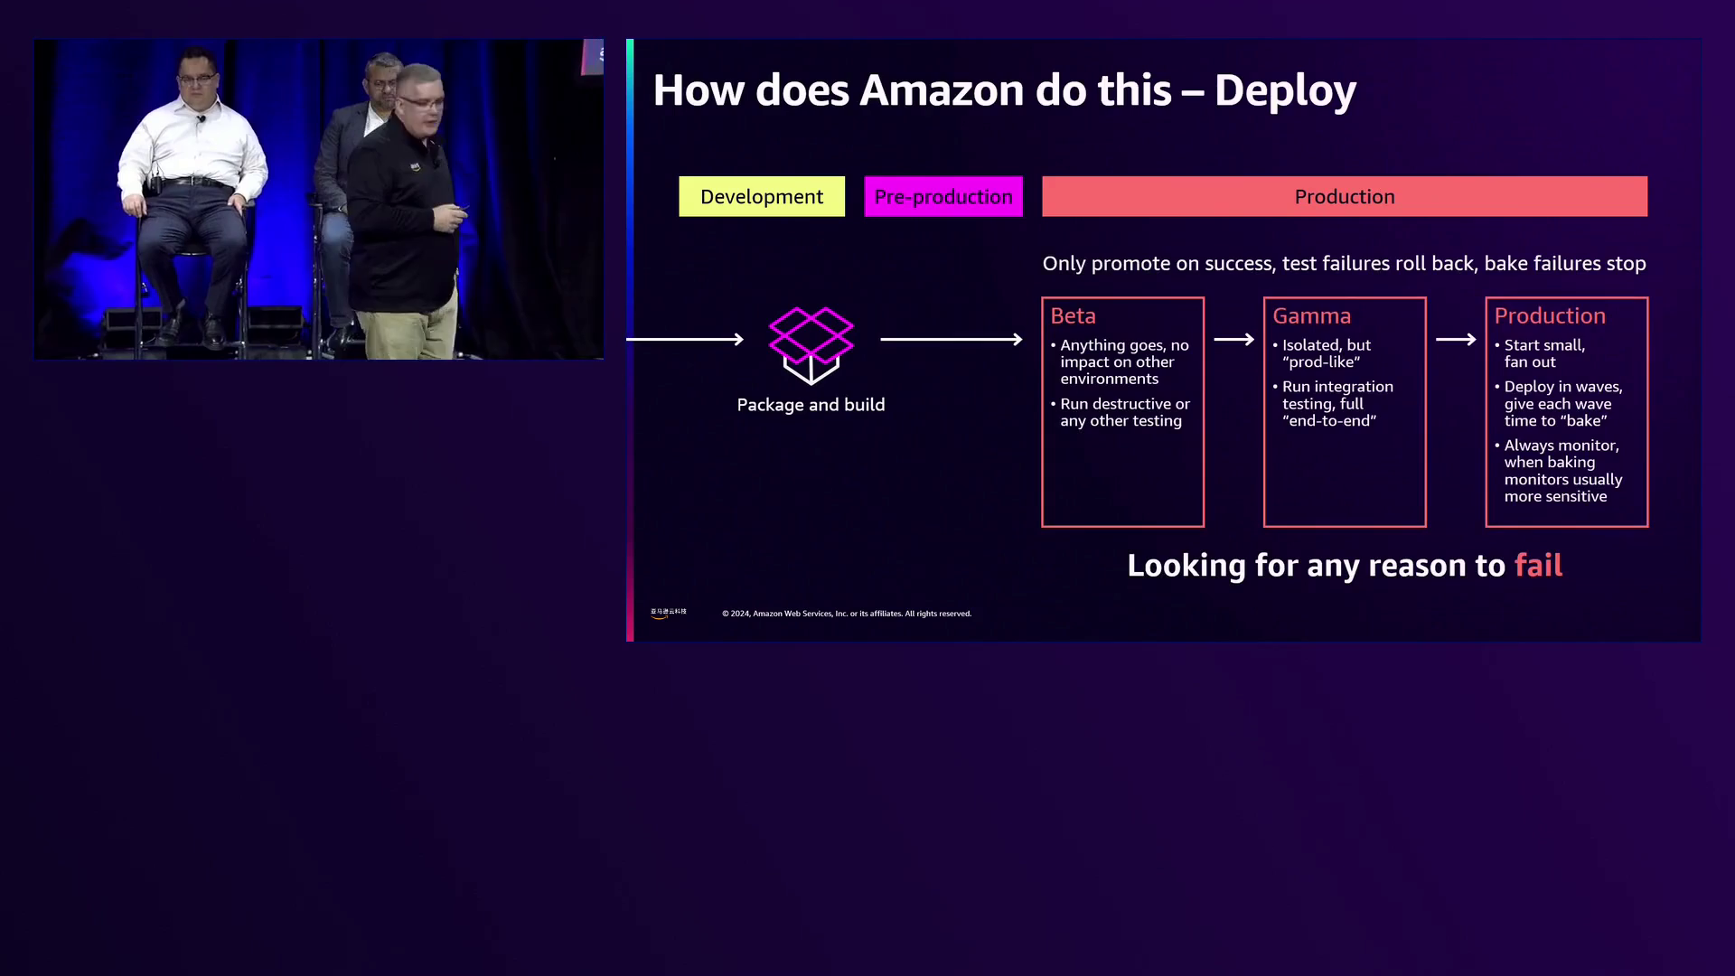This screenshot has height=976, width=1735.
Task: Click 'Deploy in waves' bullet
Action: (x=1558, y=403)
